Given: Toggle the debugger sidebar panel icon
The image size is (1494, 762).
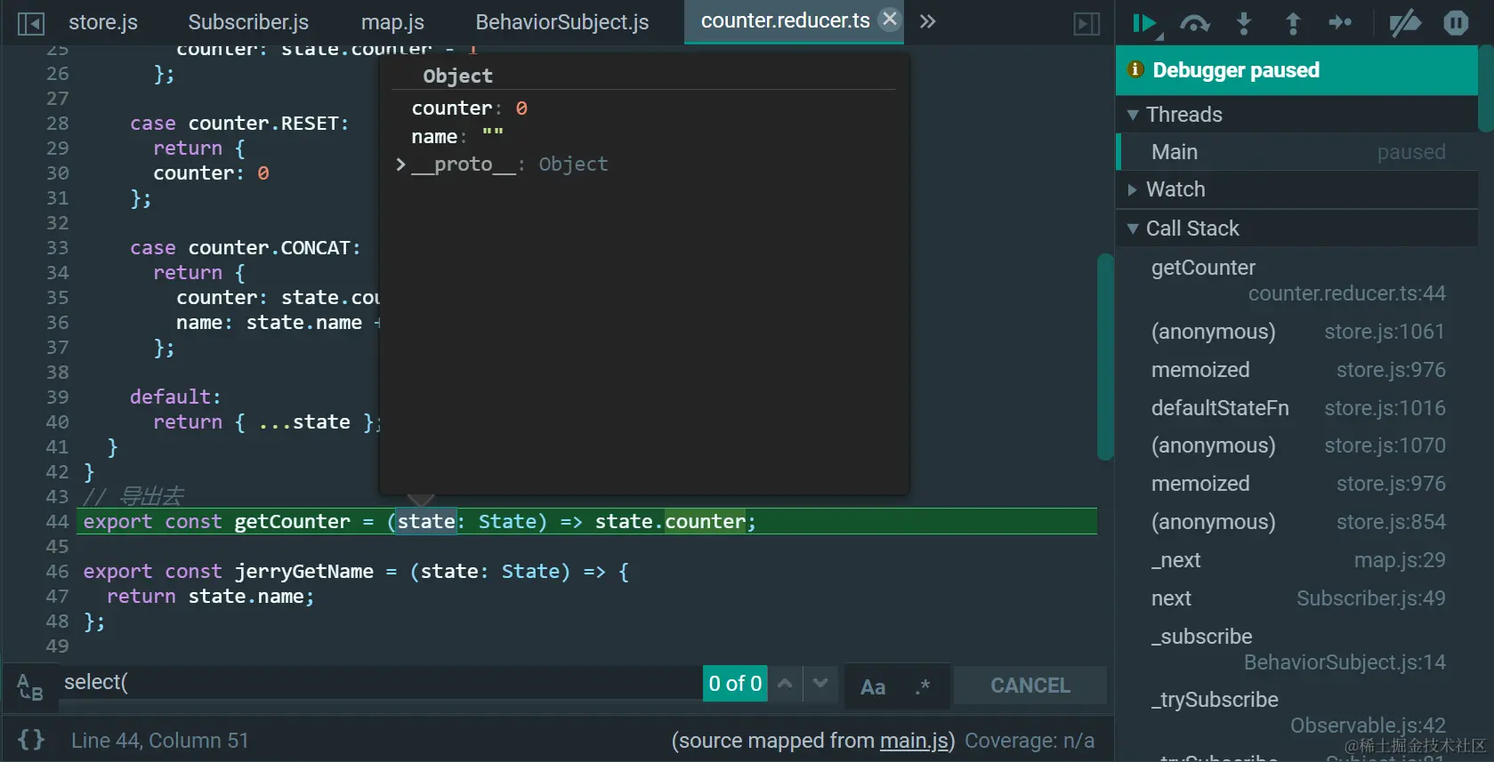Looking at the screenshot, I should pos(1086,23).
